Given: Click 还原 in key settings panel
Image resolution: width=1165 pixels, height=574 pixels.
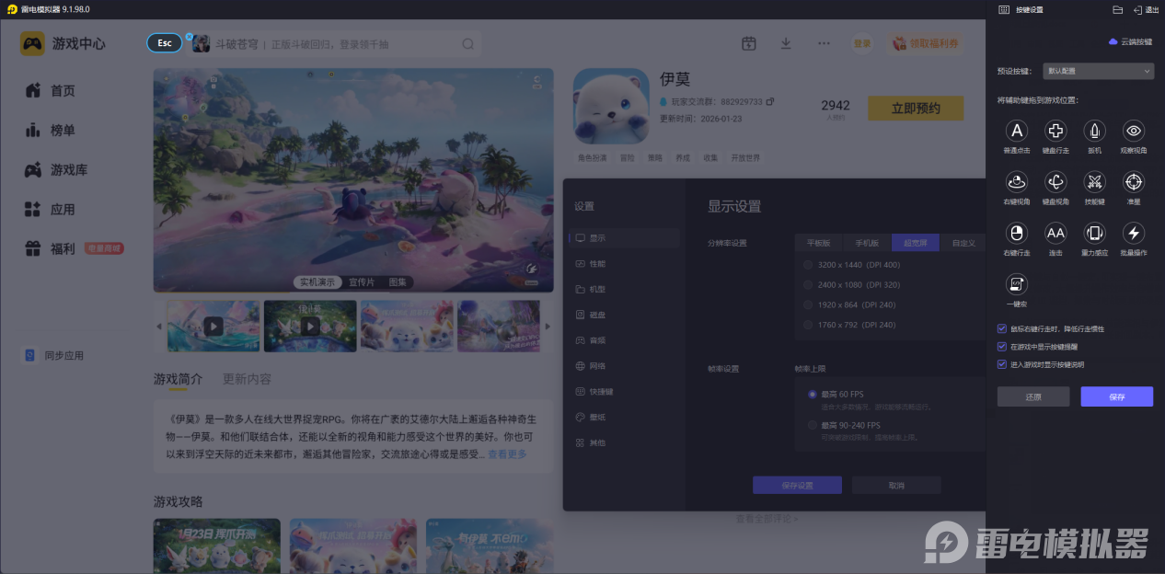Looking at the screenshot, I should click(1033, 396).
